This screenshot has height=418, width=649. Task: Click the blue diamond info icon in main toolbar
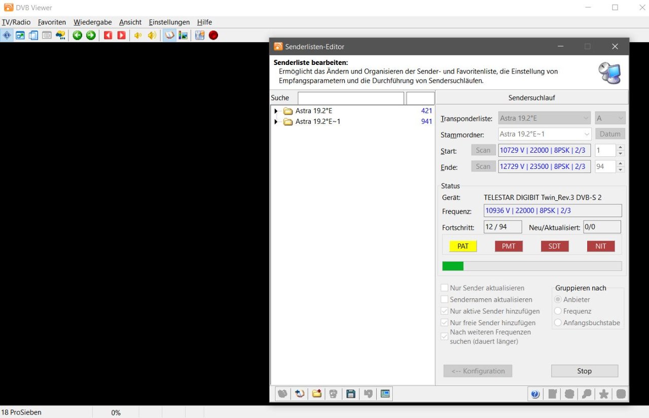7,36
